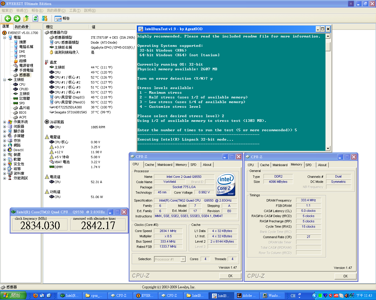Switch to the 選單 menu tab
This screenshot has width=376, height=300.
click(x=6, y=26)
